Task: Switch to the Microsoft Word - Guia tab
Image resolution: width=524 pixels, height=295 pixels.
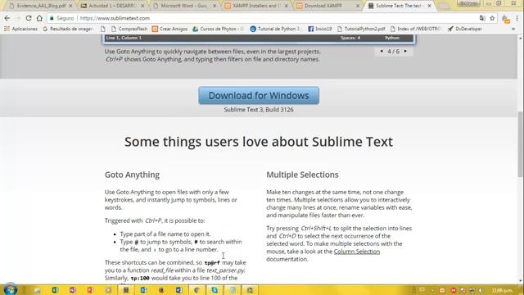Action: tap(184, 6)
